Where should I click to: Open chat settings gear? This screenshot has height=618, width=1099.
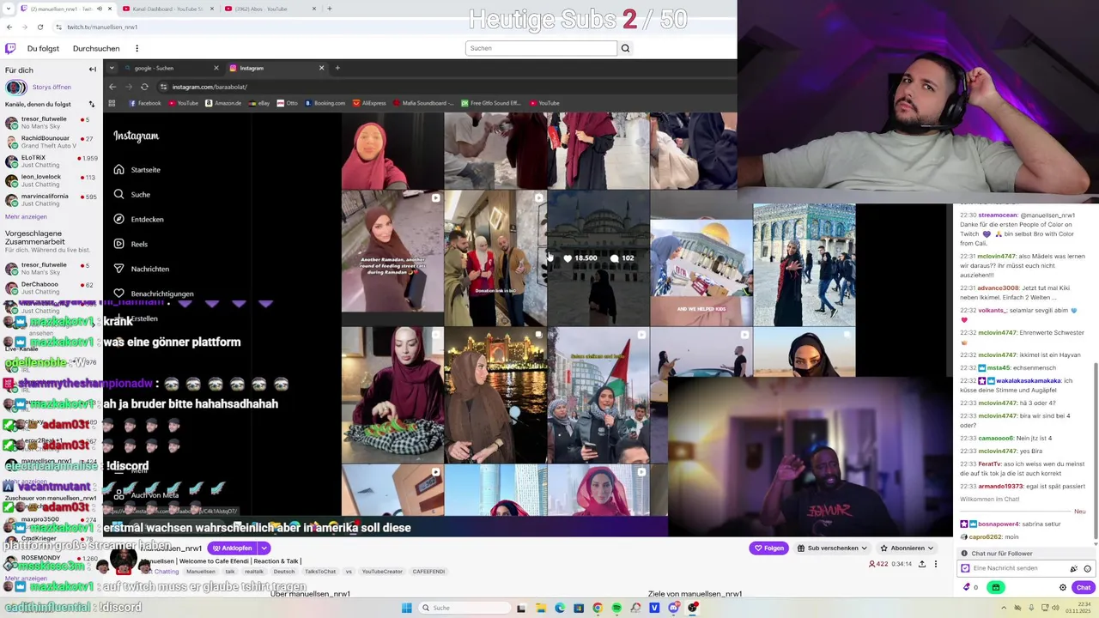[1063, 587]
